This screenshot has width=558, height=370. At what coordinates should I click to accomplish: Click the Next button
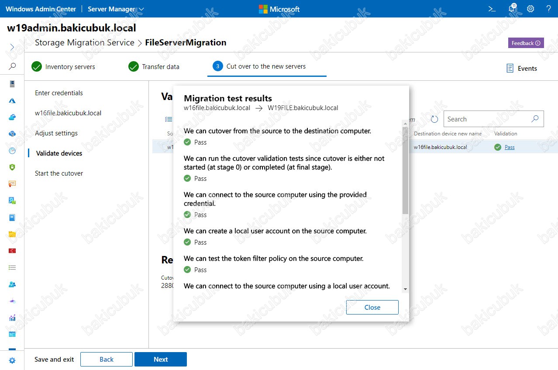point(161,360)
